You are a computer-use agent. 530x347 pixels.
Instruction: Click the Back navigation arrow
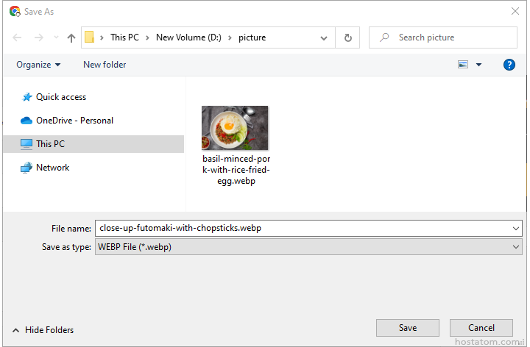pyautogui.click(x=18, y=37)
